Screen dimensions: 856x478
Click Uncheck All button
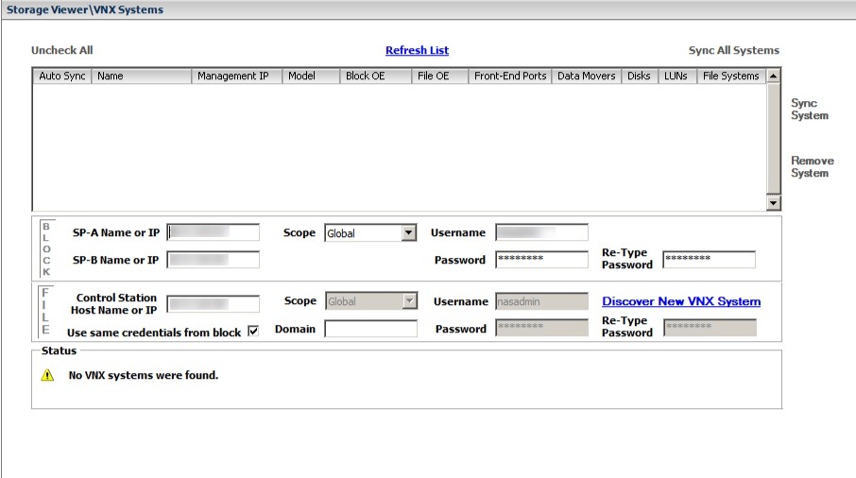pos(62,51)
